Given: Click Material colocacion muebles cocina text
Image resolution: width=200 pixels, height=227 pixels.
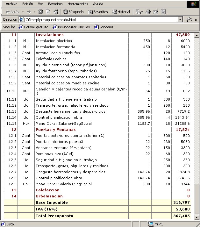Looking at the screenshot, I should pos(67,83).
